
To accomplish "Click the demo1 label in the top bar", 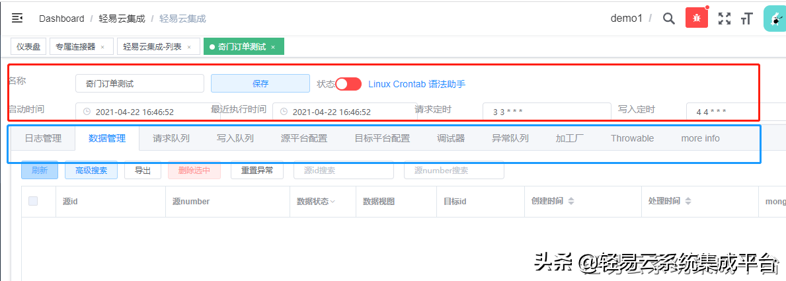I will click(x=626, y=19).
